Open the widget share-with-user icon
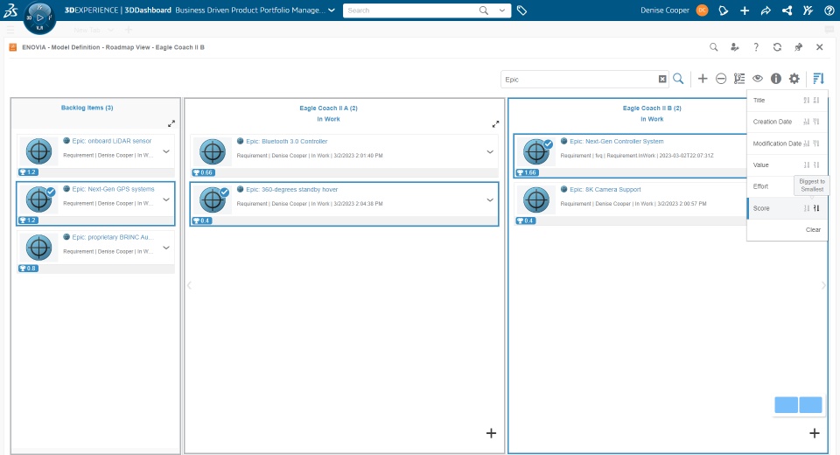This screenshot has height=455, width=840. click(734, 47)
